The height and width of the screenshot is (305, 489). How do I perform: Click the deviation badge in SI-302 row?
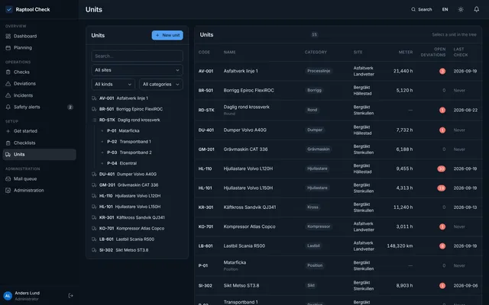coord(442,286)
